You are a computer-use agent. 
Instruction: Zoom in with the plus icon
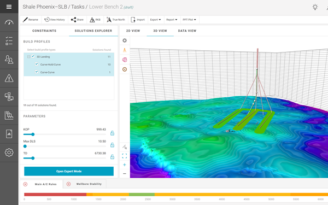[x=125, y=165]
